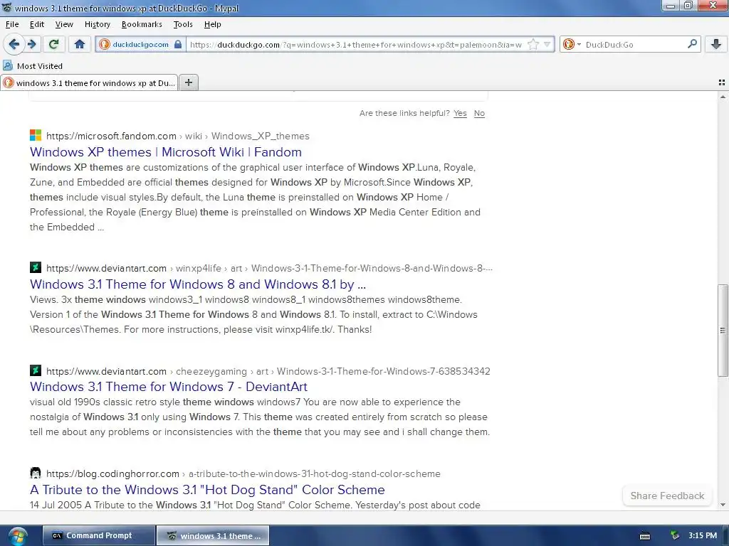Screen dimensions: 729x546
Task: Click the search magnifier icon
Action: [692, 44]
